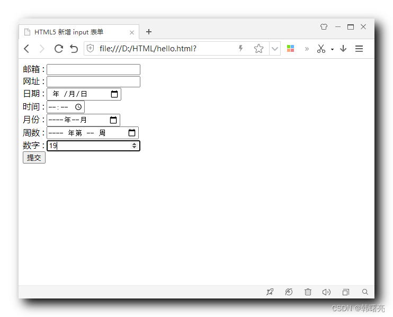Go back with the browser back arrow
This screenshot has width=393, height=317.
(x=26, y=49)
